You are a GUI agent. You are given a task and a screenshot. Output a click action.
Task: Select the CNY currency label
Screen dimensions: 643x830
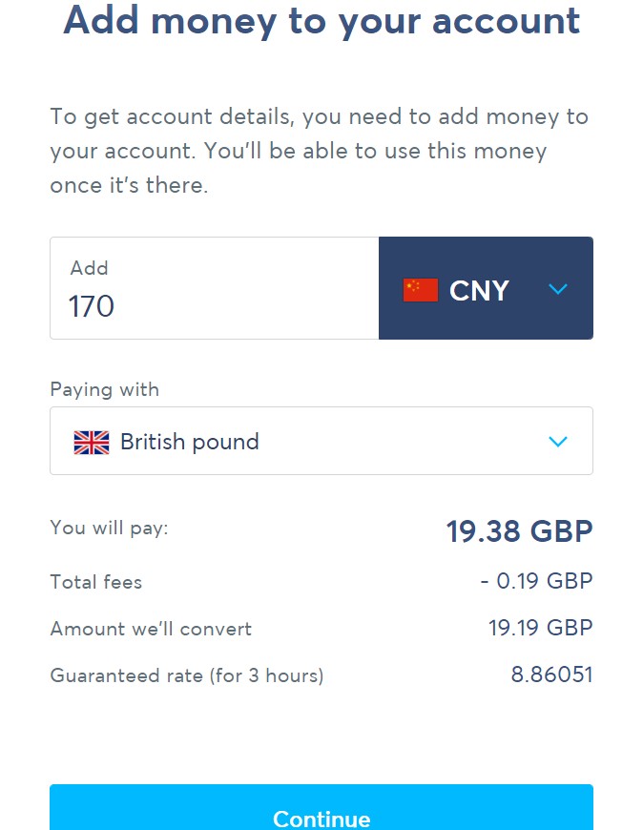(x=479, y=290)
